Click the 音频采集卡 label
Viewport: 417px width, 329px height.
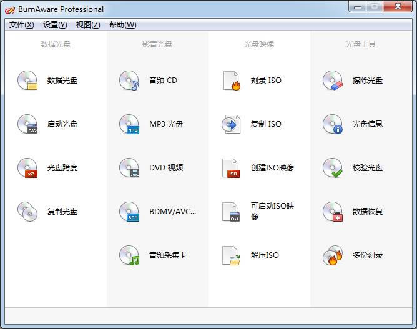168,255
